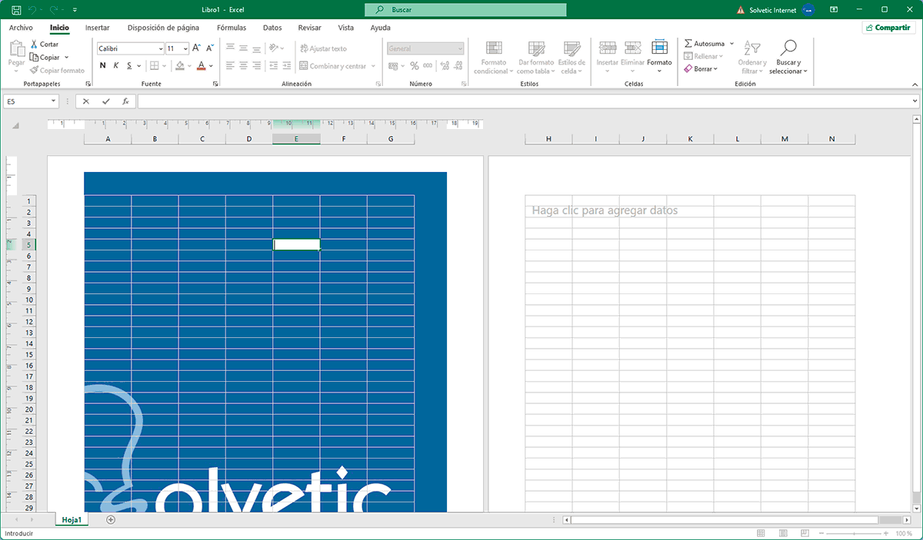This screenshot has height=540, width=923.
Task: Click Ajustar texto button
Action: click(323, 48)
